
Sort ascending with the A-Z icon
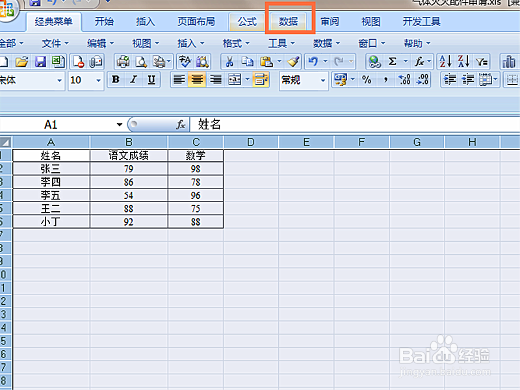[445, 62]
